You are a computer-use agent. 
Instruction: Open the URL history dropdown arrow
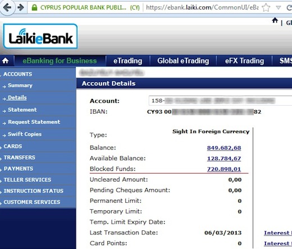(x=279, y=8)
